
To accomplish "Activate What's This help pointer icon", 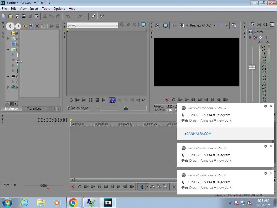I will (x=102, y=16).
